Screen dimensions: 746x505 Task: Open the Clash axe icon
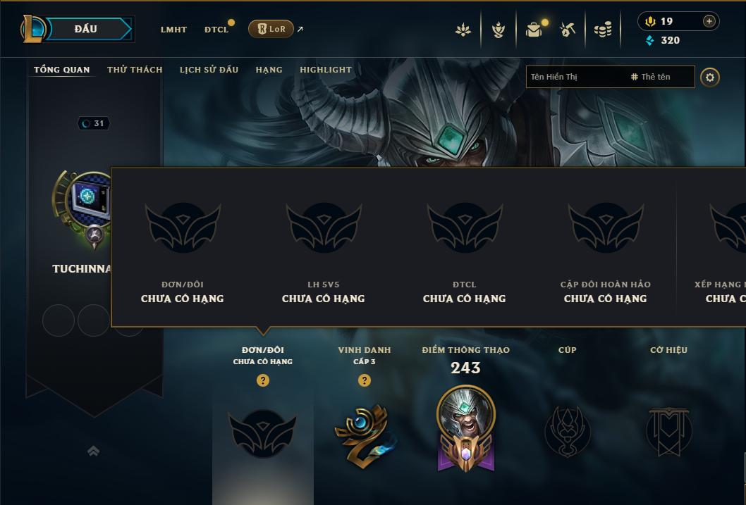[x=567, y=30]
